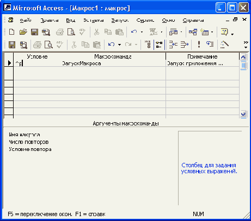Click the Relationships diagram icon
Viewport: 251px width, 221px height.
point(193,32)
